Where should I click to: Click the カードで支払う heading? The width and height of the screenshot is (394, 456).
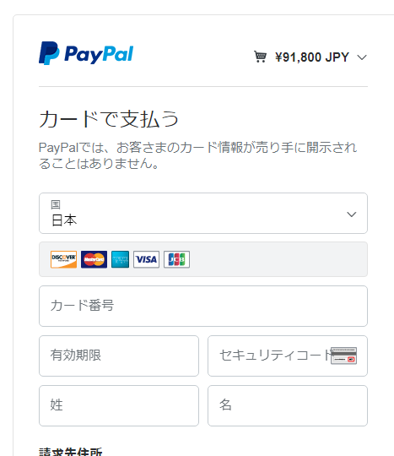[108, 119]
